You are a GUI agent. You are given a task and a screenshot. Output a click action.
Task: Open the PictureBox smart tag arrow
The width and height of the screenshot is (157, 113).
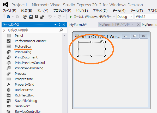pos(102,42)
